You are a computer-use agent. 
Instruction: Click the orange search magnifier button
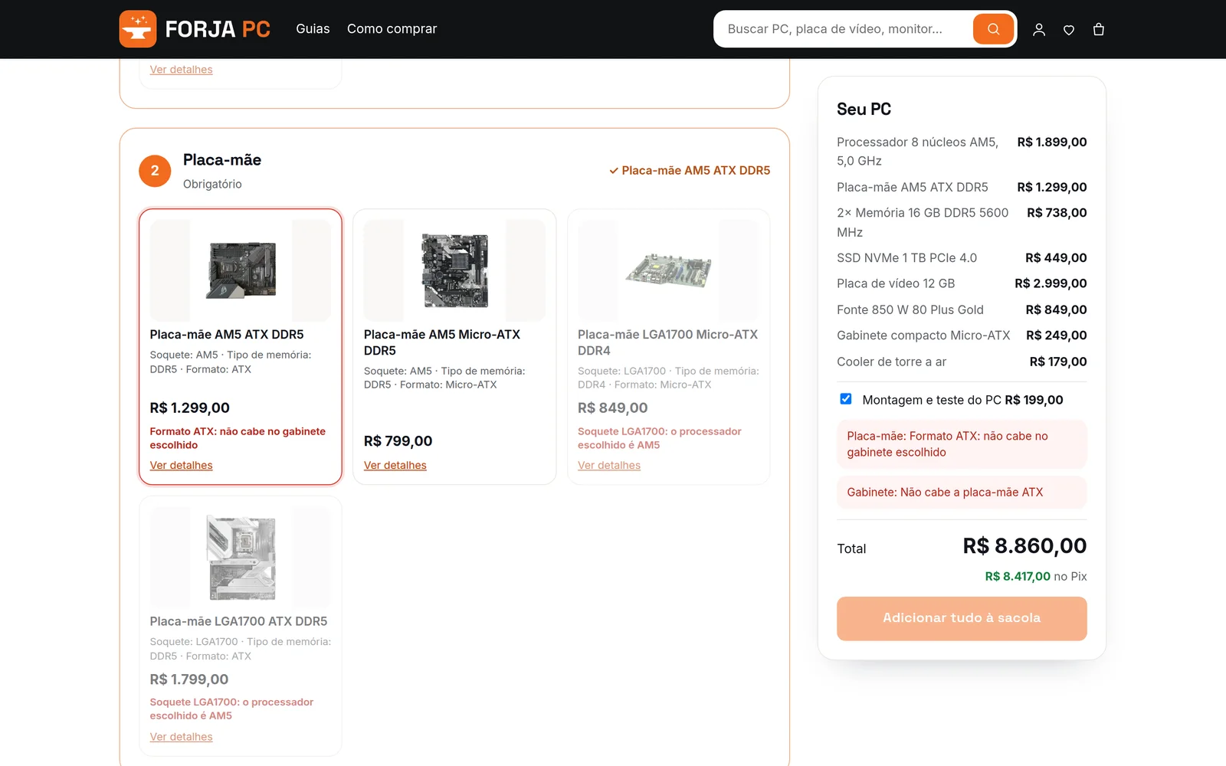[x=993, y=29]
